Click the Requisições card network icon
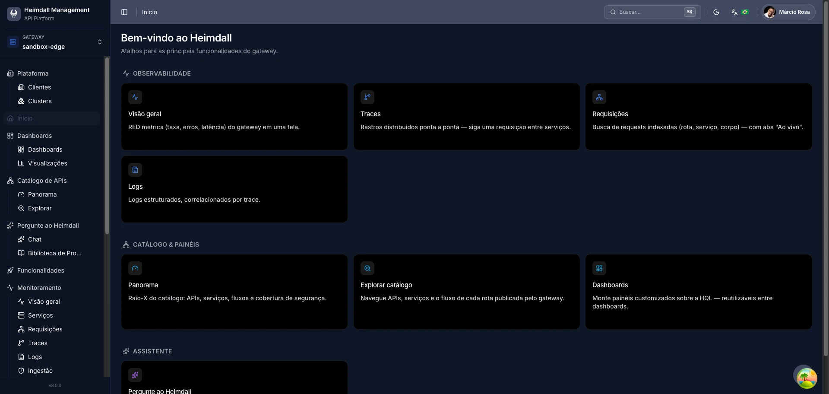The image size is (829, 394). click(x=599, y=97)
